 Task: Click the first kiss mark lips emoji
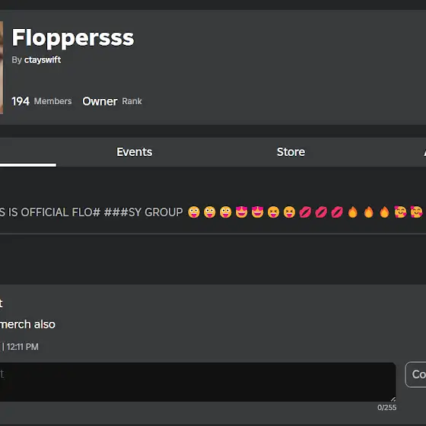305,212
